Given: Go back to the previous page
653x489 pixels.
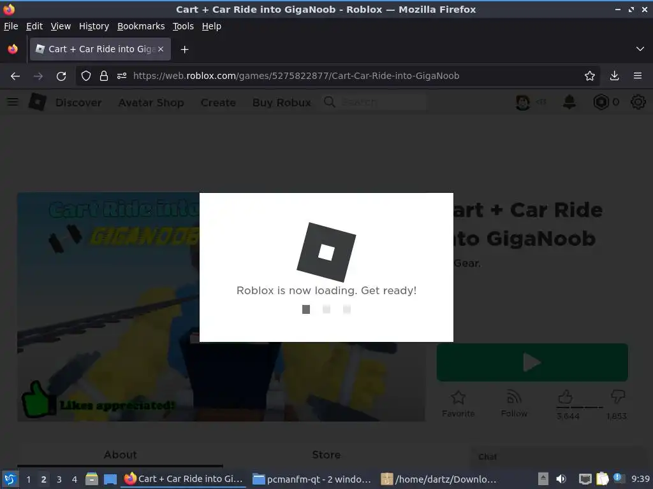Looking at the screenshot, I should click(15, 76).
